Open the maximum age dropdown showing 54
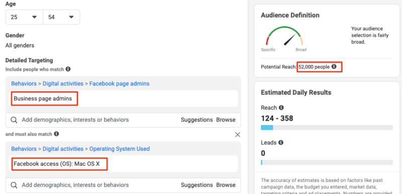This screenshot has height=194, width=402. [61, 17]
